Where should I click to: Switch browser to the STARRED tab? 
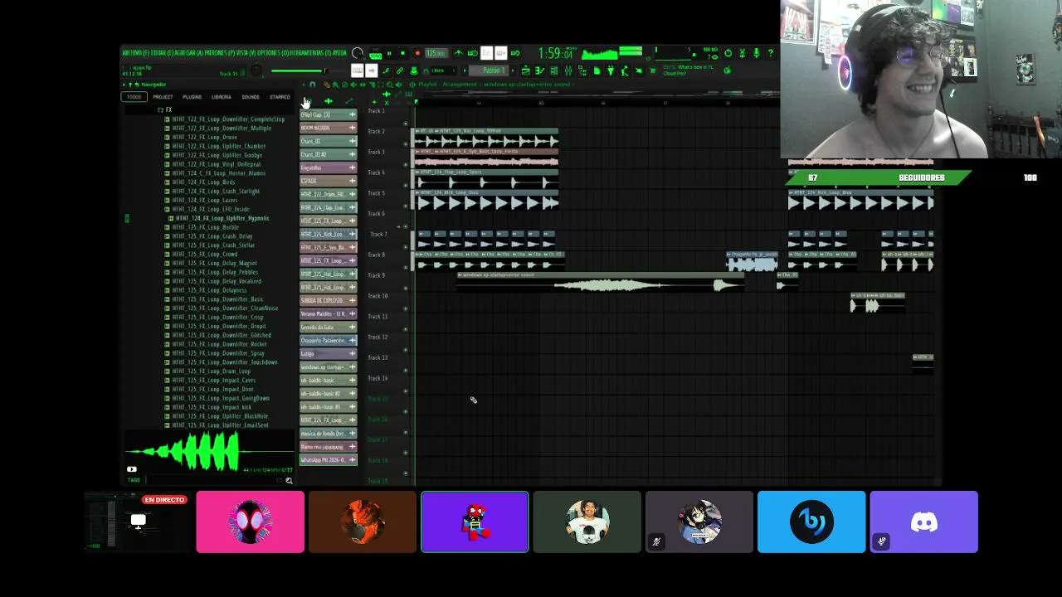(280, 97)
